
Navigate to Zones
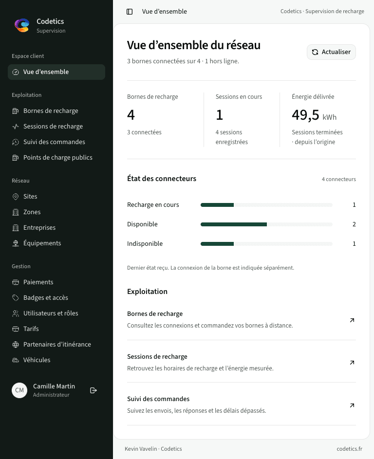(x=56, y=212)
